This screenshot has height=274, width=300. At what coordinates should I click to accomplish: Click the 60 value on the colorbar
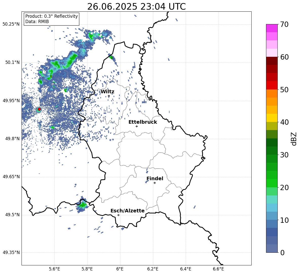[284, 57]
